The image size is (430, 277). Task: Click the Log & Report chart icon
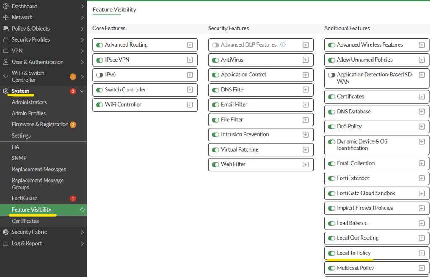(x=6, y=243)
